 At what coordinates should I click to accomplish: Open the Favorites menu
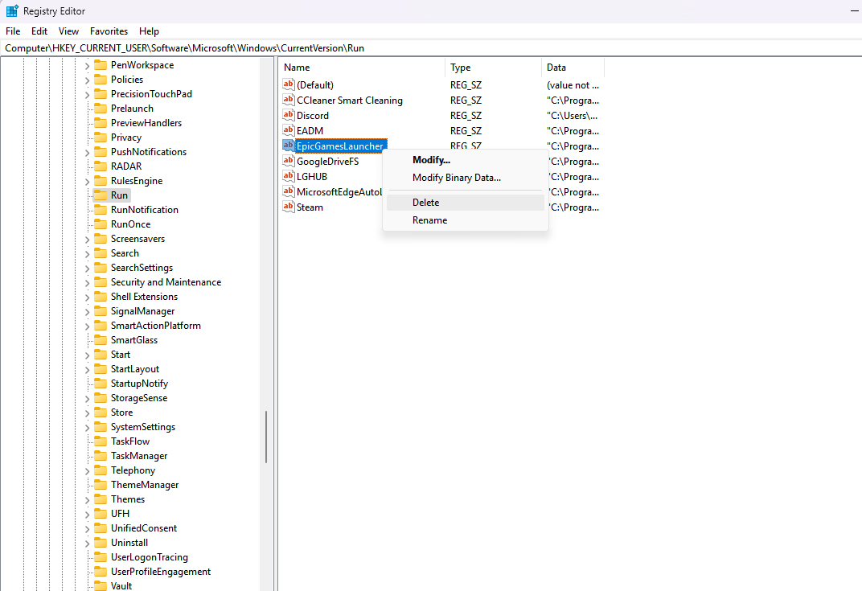109,31
